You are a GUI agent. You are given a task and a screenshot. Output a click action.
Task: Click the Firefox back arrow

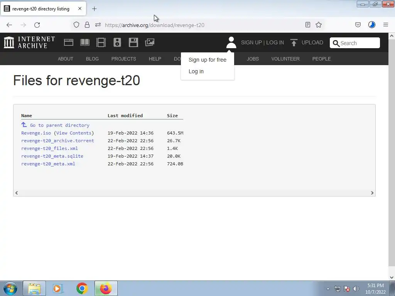point(9,25)
